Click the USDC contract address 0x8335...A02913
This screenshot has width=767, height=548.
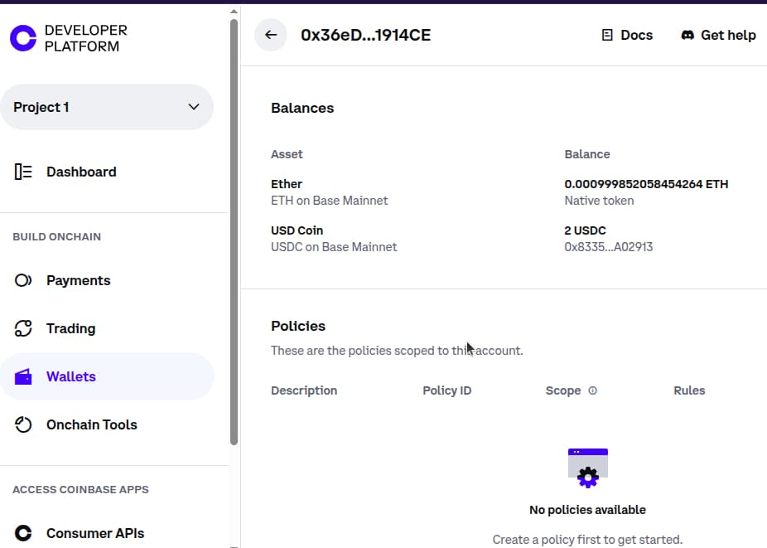coord(608,247)
